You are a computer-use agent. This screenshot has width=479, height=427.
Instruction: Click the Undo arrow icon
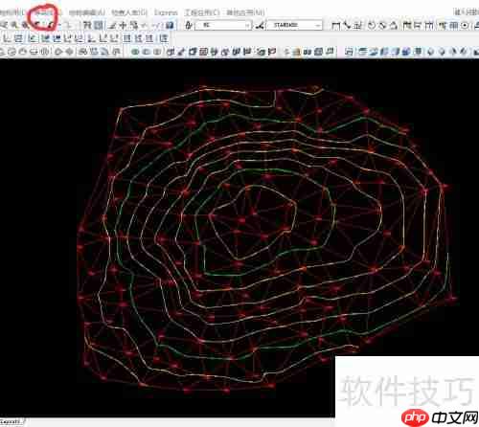38,25
